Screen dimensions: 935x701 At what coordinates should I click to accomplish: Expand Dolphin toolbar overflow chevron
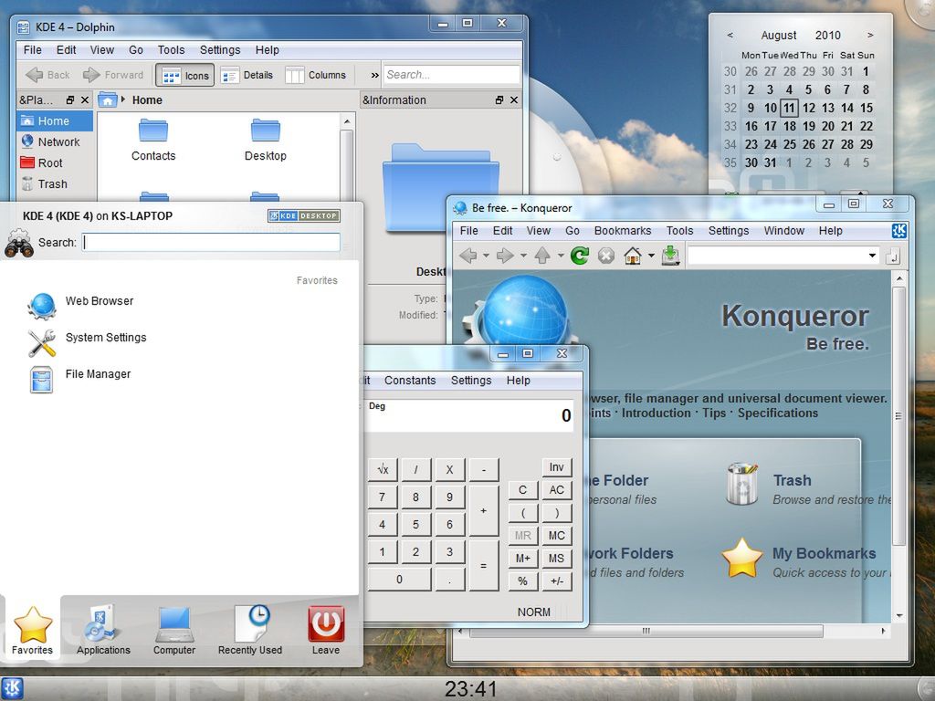click(x=374, y=76)
